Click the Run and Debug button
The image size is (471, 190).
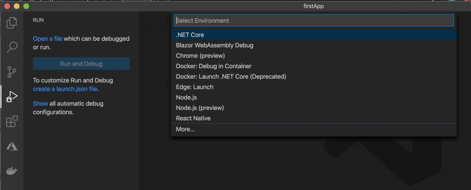click(81, 64)
